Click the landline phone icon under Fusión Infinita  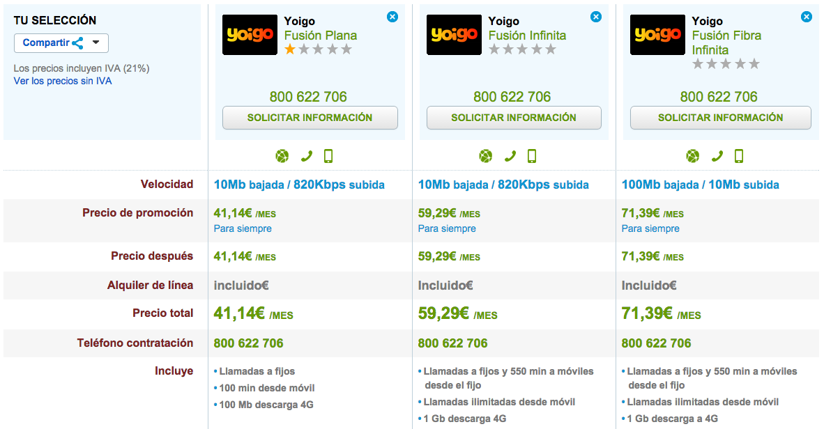510,156
